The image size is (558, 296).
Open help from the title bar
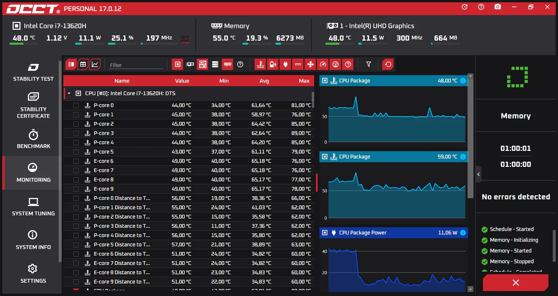point(481,7)
